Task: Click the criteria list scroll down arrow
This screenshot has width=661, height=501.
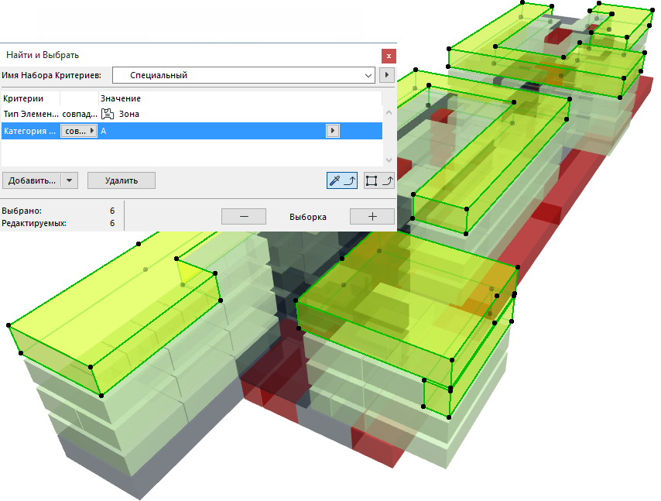Action: click(389, 160)
